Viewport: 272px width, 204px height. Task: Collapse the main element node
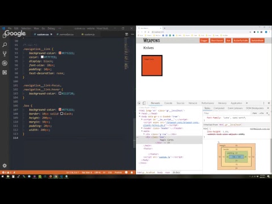[142, 131]
